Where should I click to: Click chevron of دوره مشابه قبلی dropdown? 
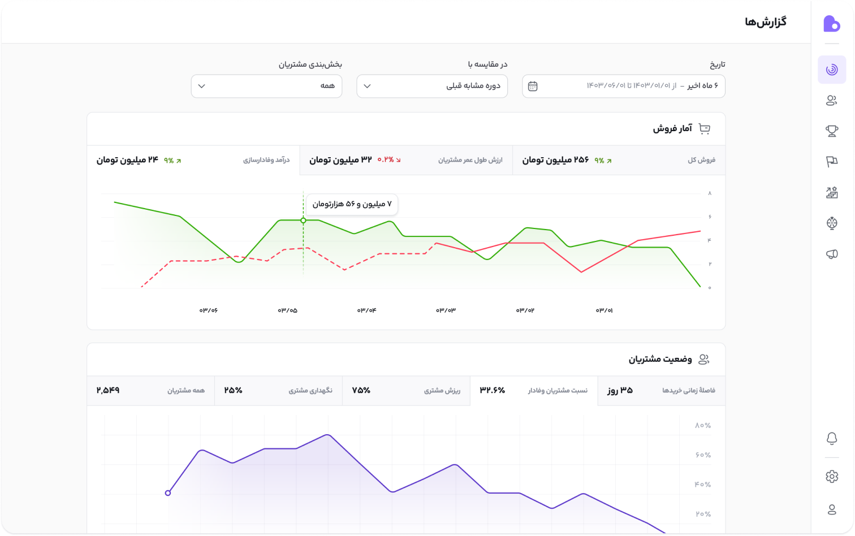(368, 86)
